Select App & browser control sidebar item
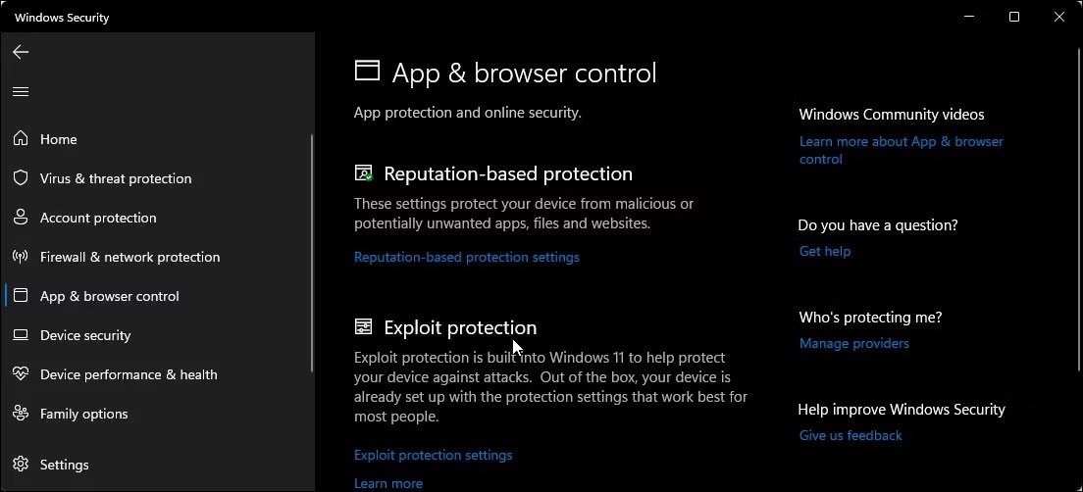Viewport: 1083px width, 492px height. tap(109, 296)
